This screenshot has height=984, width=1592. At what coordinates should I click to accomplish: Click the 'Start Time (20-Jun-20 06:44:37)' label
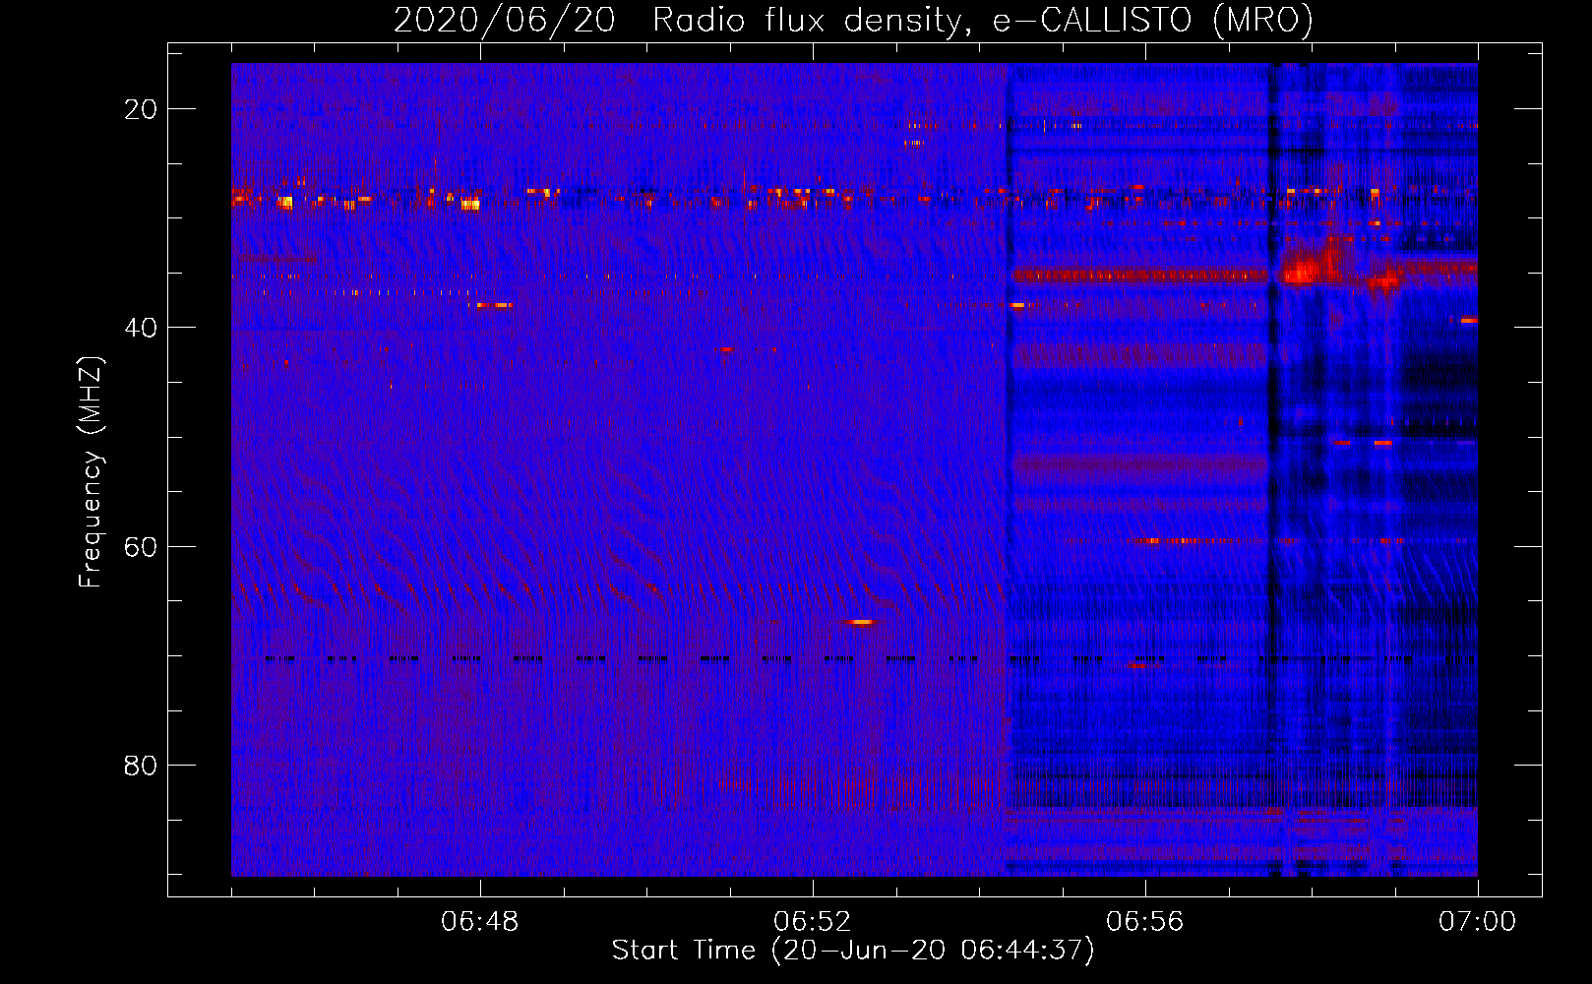point(853,951)
